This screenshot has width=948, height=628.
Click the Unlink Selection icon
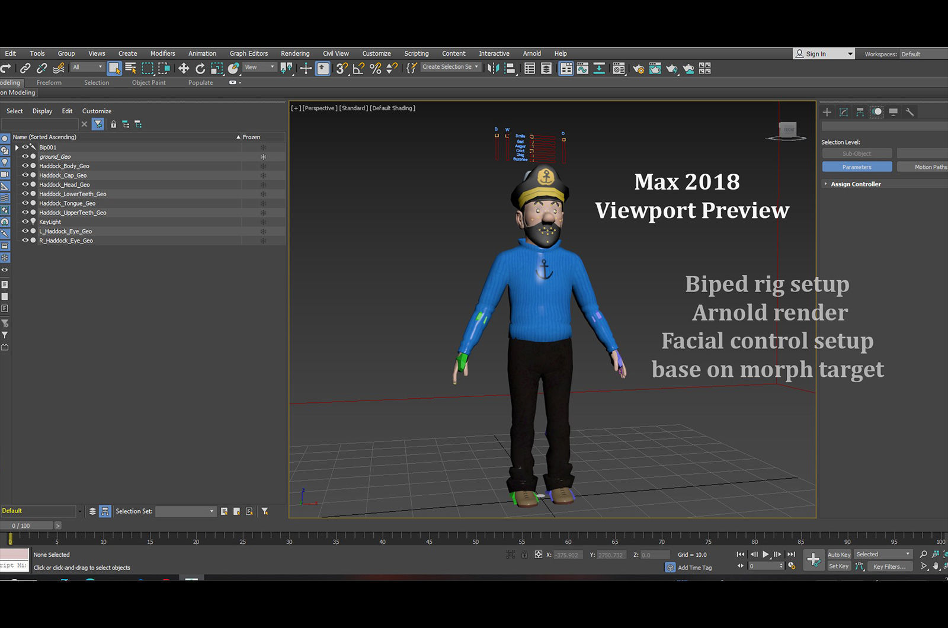tap(41, 69)
